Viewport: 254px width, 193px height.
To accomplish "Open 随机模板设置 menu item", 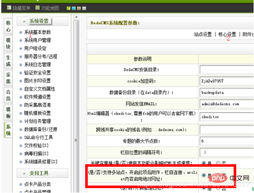I will coord(38,113).
